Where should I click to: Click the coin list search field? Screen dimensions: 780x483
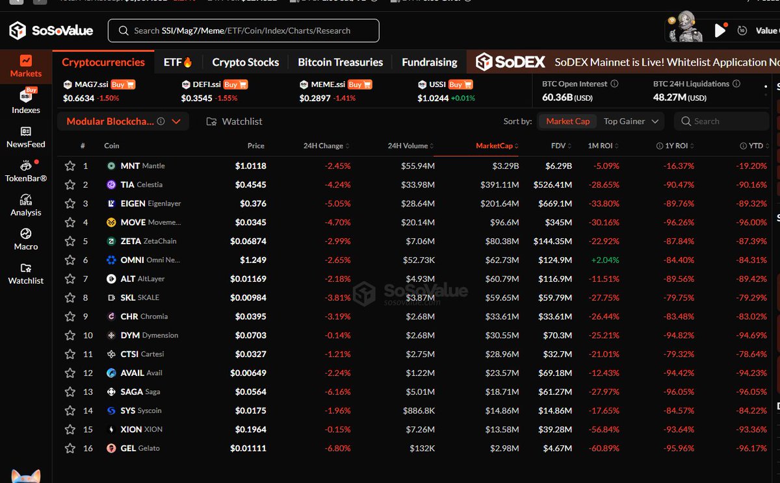coord(721,121)
